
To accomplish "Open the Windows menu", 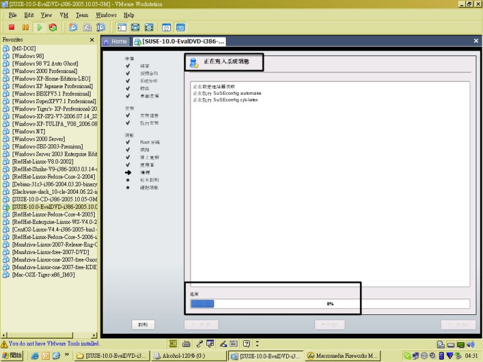I will (106, 15).
